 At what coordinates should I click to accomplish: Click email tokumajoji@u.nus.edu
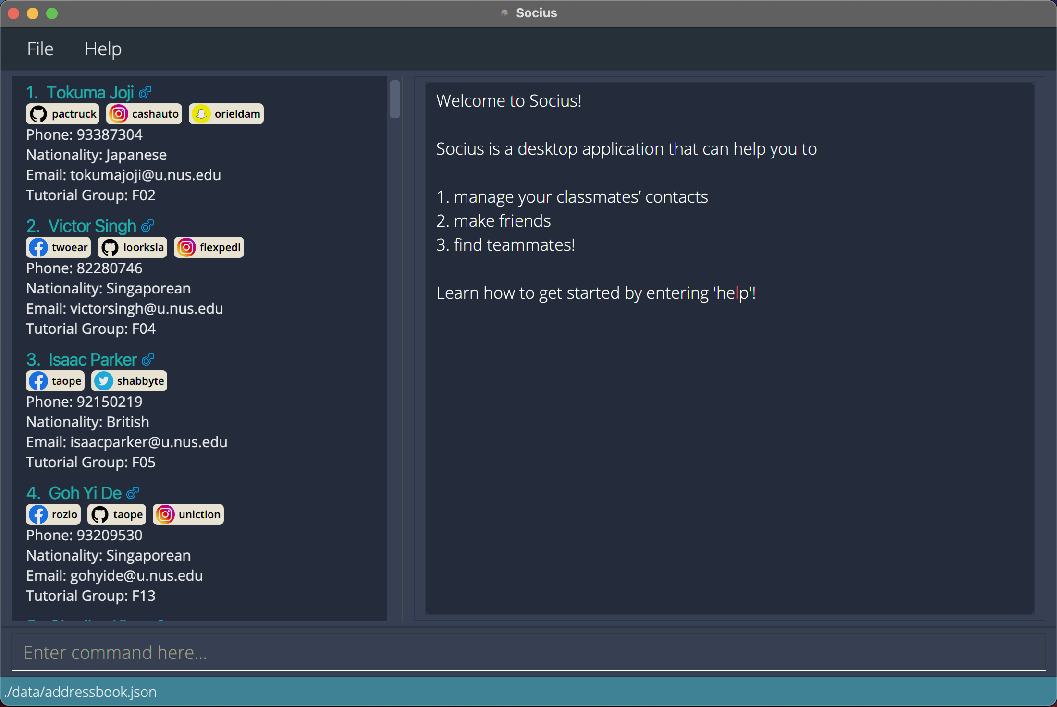pos(146,175)
